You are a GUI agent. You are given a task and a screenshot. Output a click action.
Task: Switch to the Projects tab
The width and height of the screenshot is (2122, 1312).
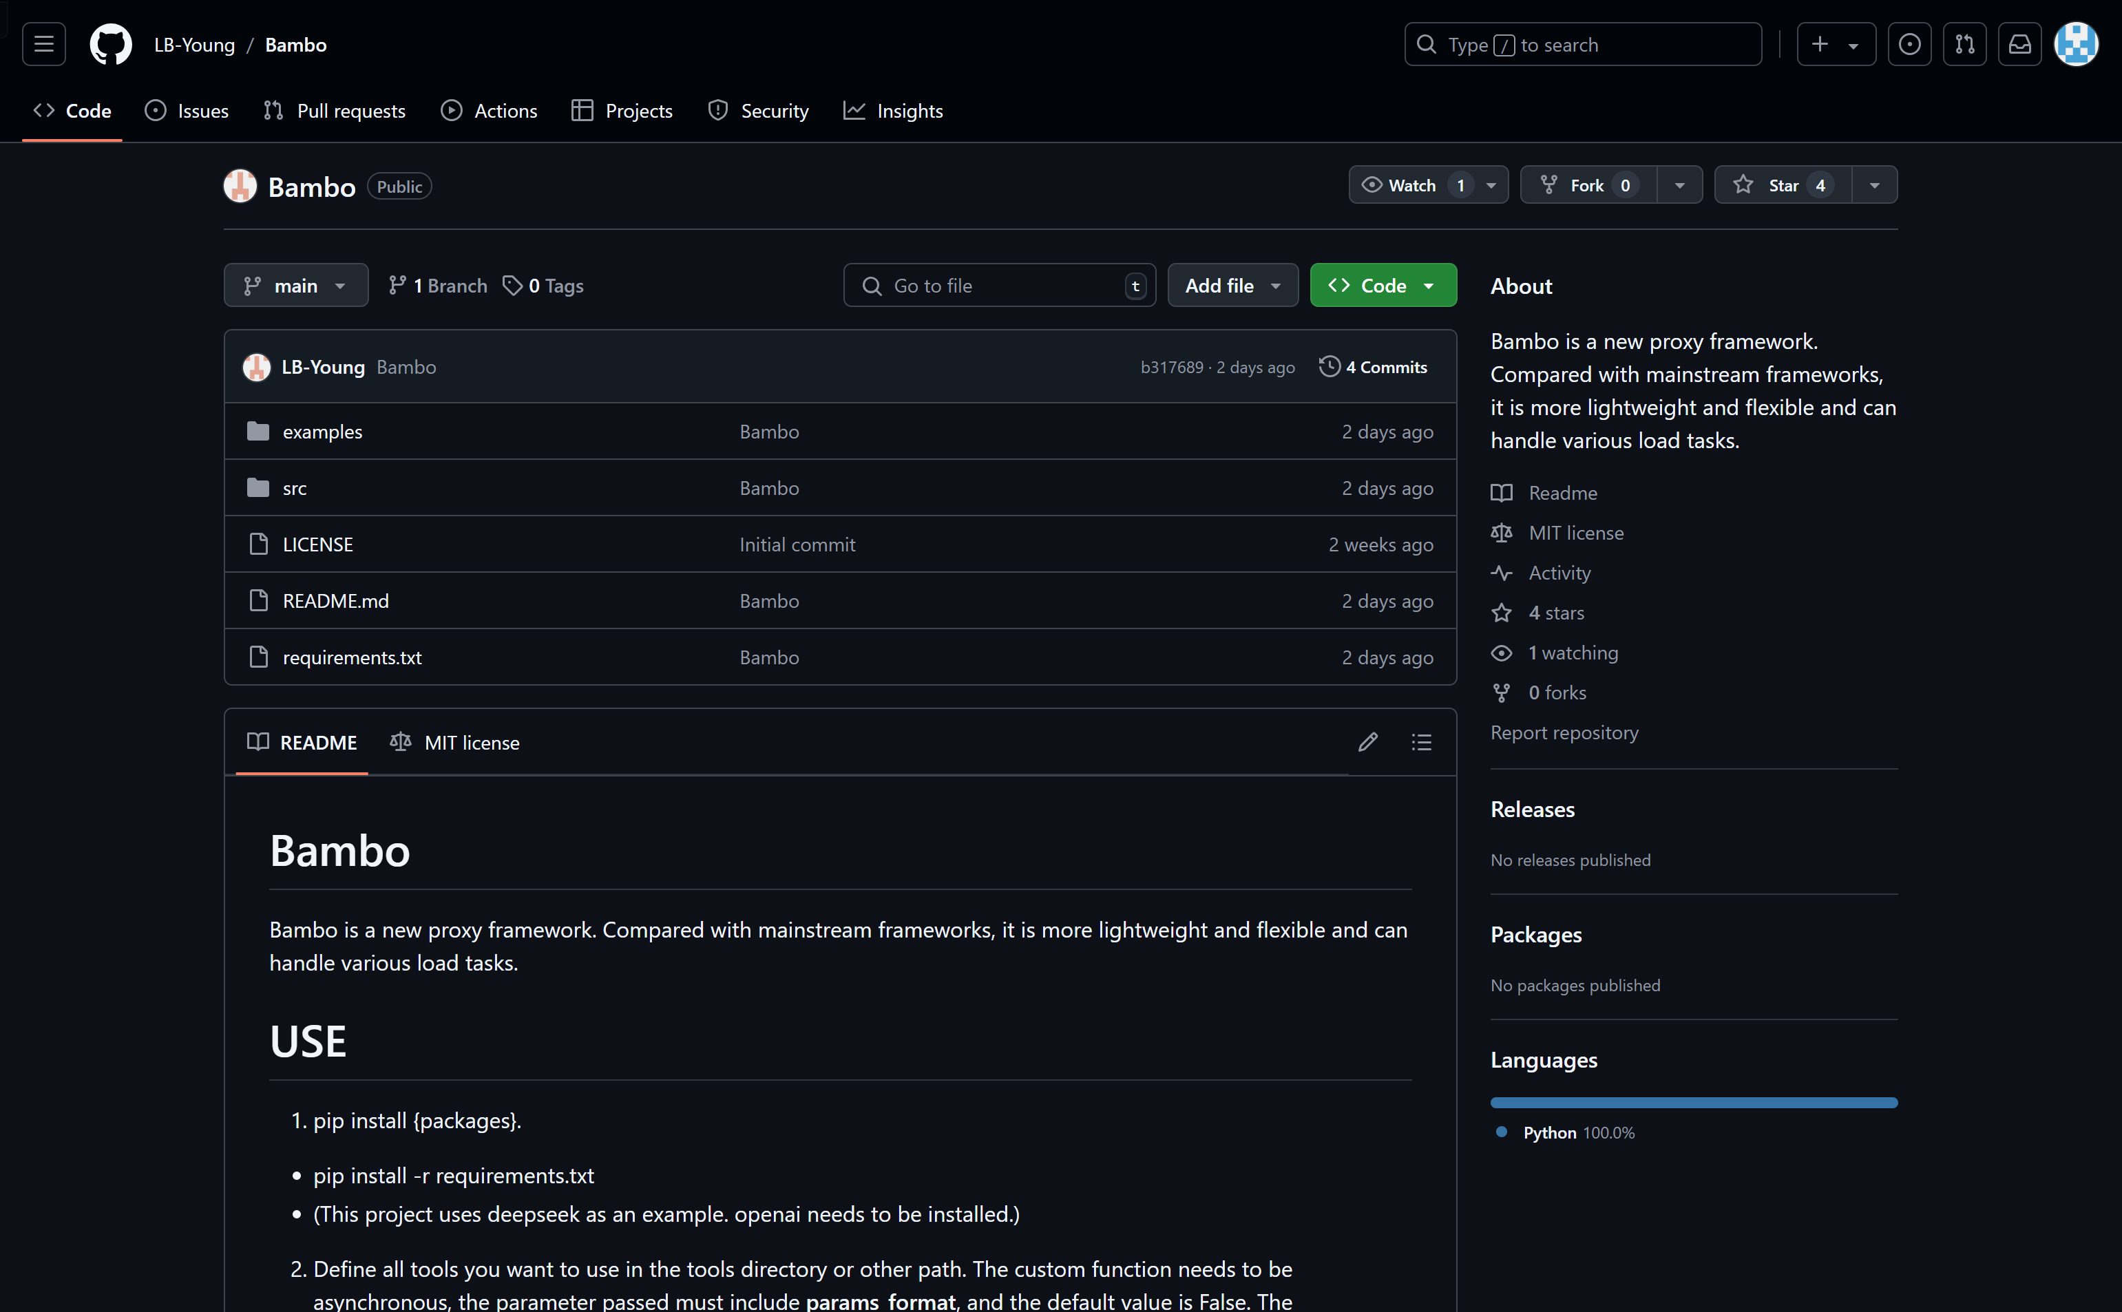[622, 110]
